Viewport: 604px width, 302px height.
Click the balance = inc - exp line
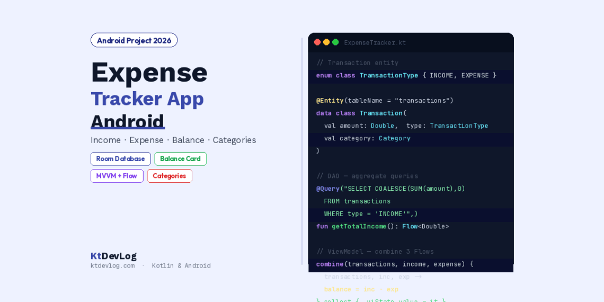[361, 289]
